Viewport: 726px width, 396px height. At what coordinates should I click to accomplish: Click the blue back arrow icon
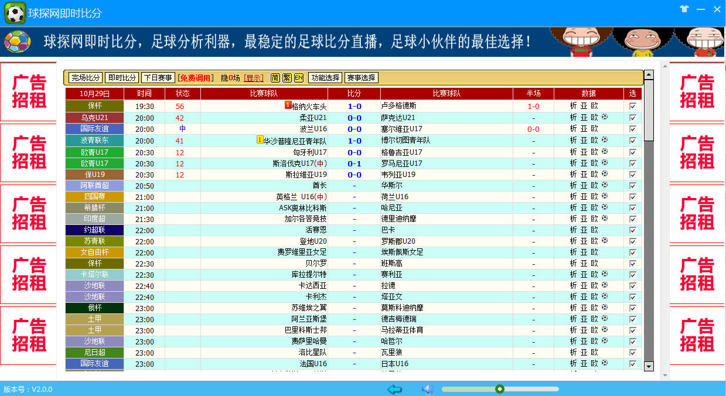394,390
